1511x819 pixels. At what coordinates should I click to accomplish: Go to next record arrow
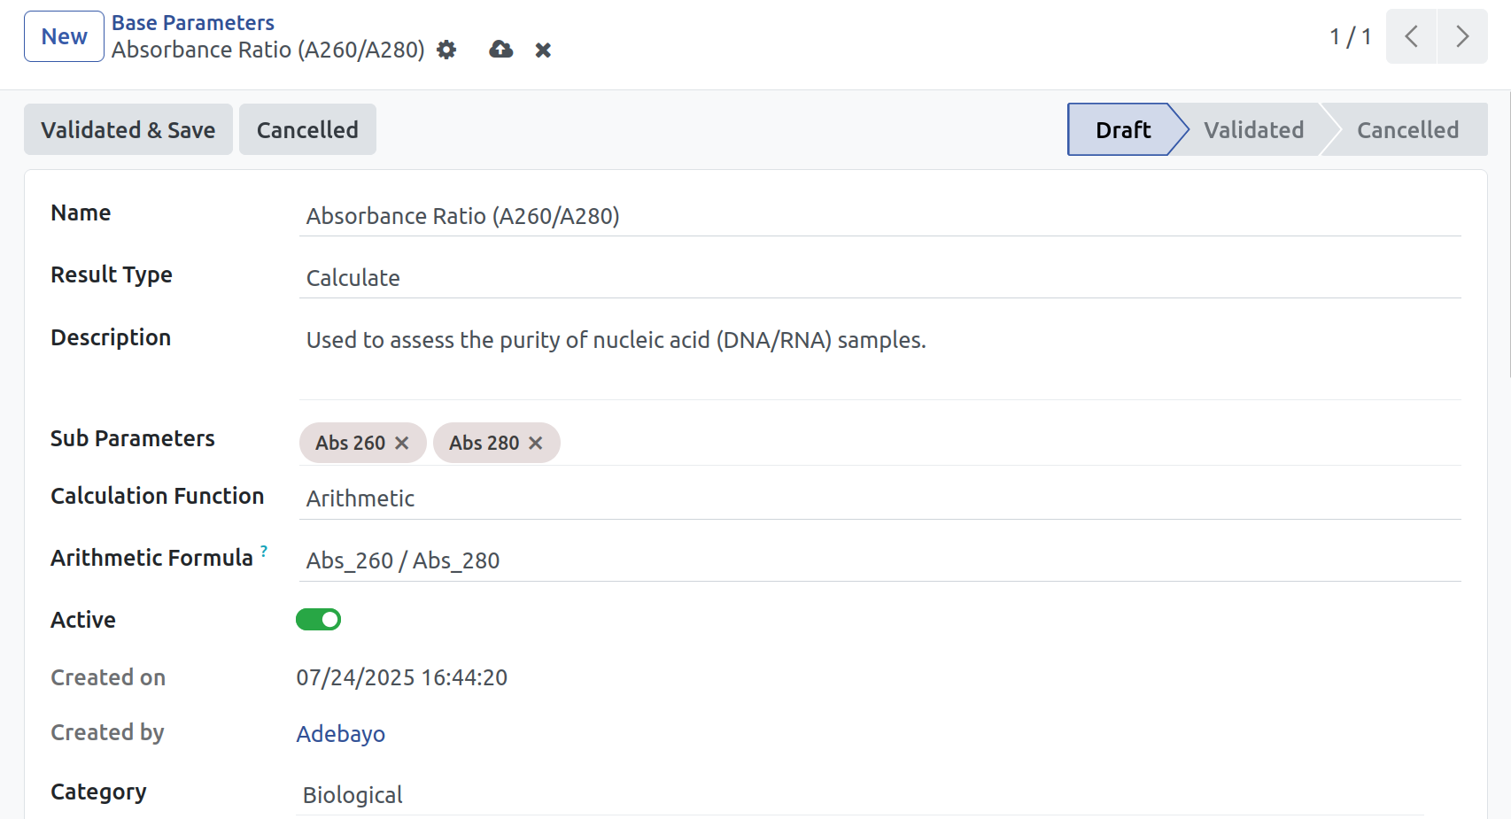pos(1462,36)
